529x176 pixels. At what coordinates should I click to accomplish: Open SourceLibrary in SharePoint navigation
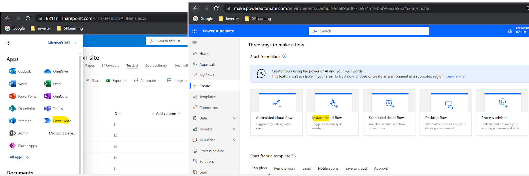(156, 66)
